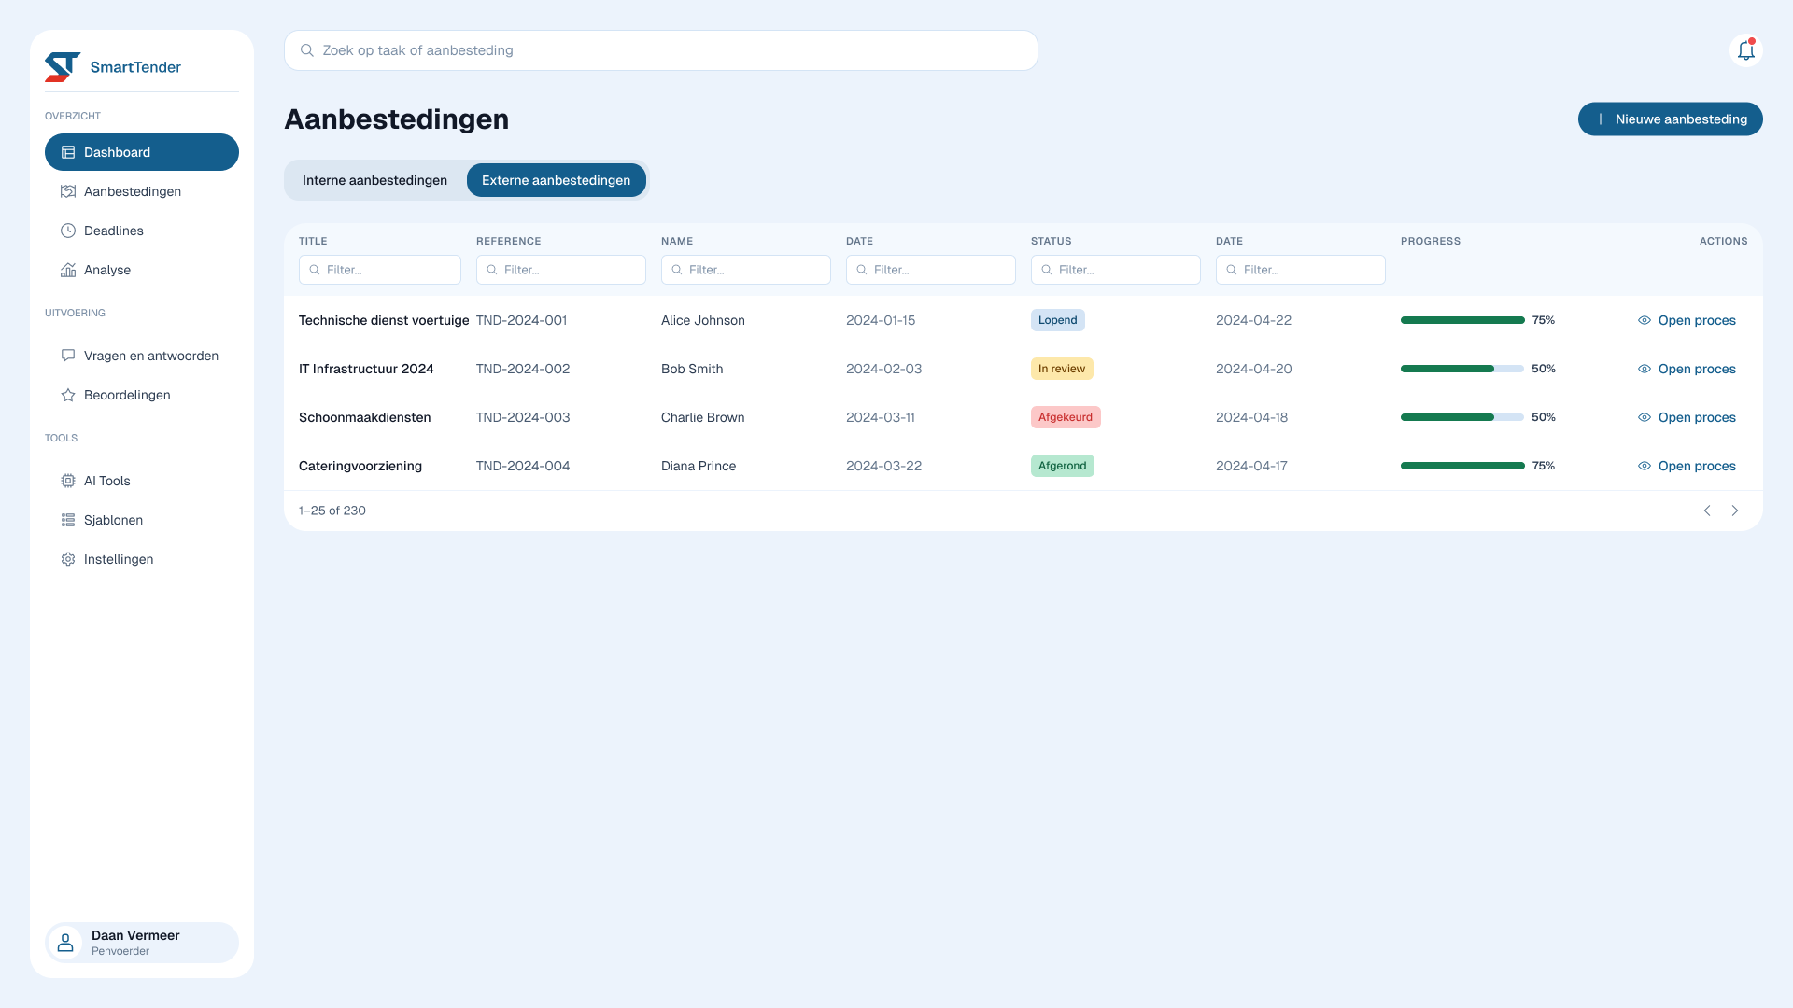
Task: Open Aanbestedingen in the sidebar
Action: [x=142, y=191]
